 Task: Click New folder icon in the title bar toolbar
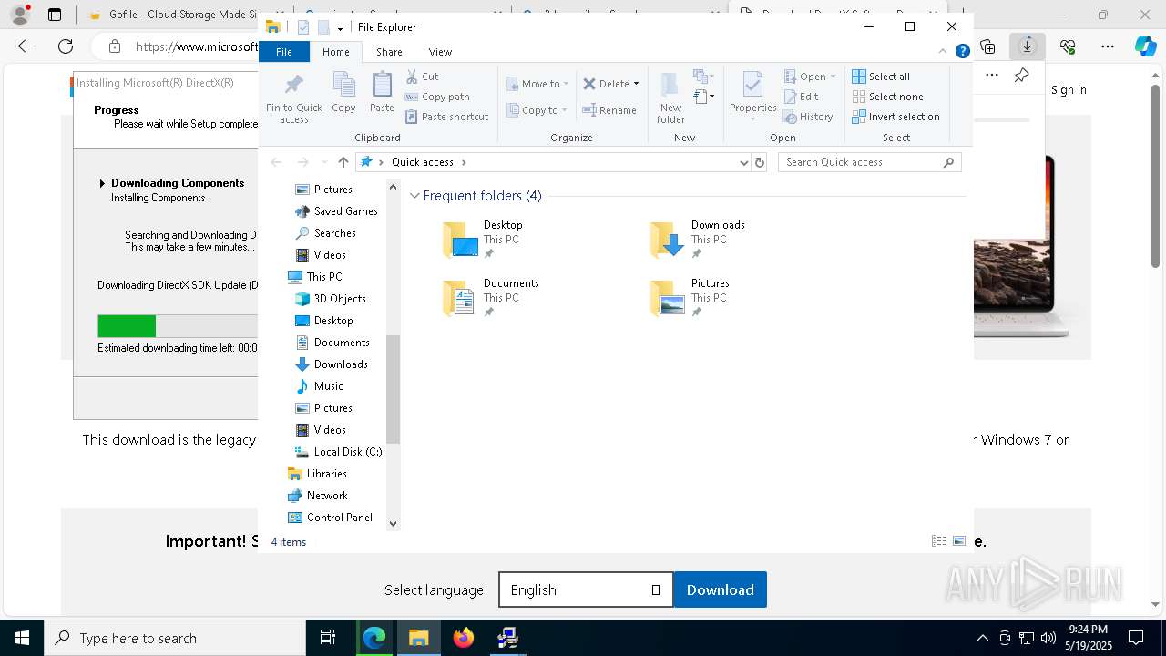[x=323, y=27]
